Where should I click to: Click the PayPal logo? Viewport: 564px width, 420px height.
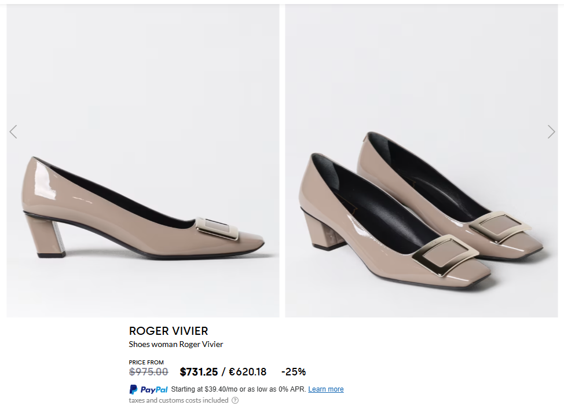click(x=148, y=389)
